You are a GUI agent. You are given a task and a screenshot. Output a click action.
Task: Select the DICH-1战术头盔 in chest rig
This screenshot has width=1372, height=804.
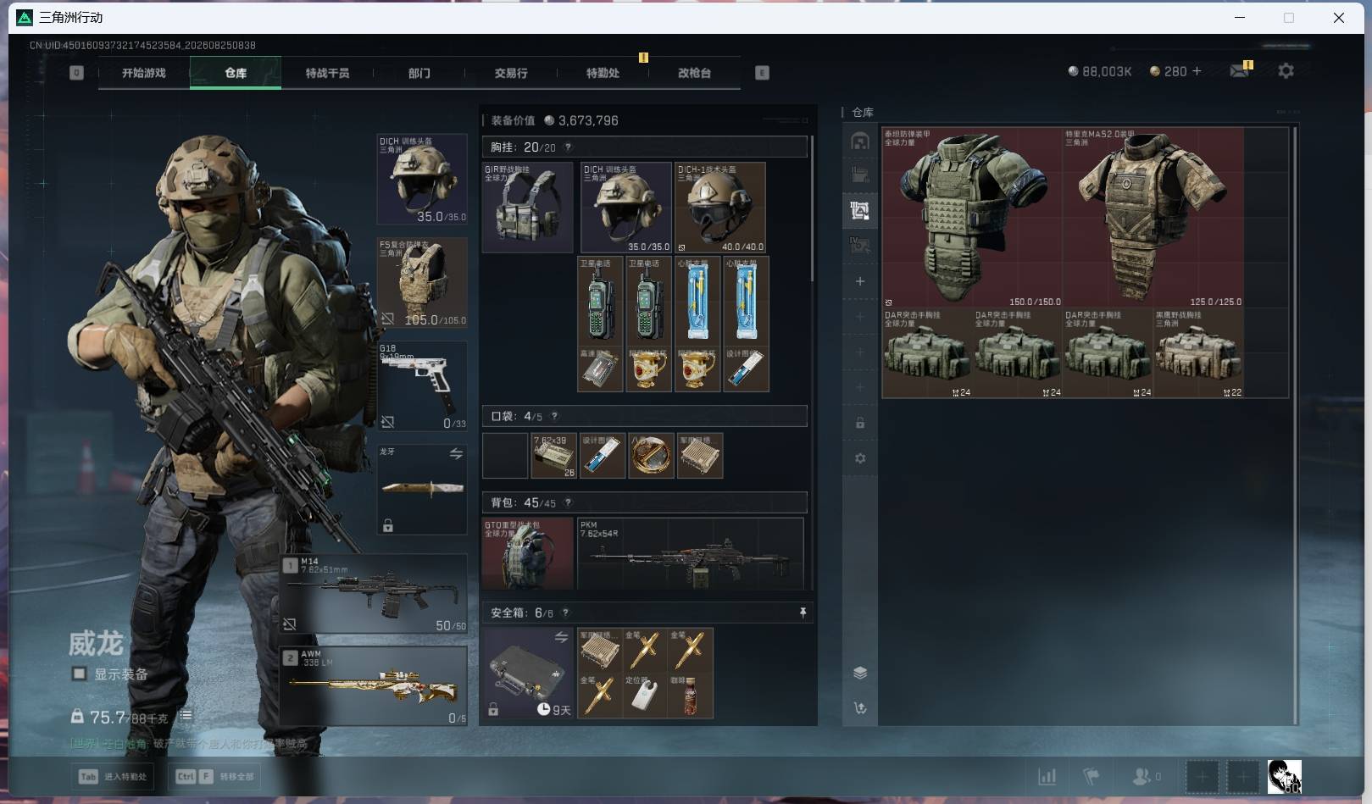[720, 208]
